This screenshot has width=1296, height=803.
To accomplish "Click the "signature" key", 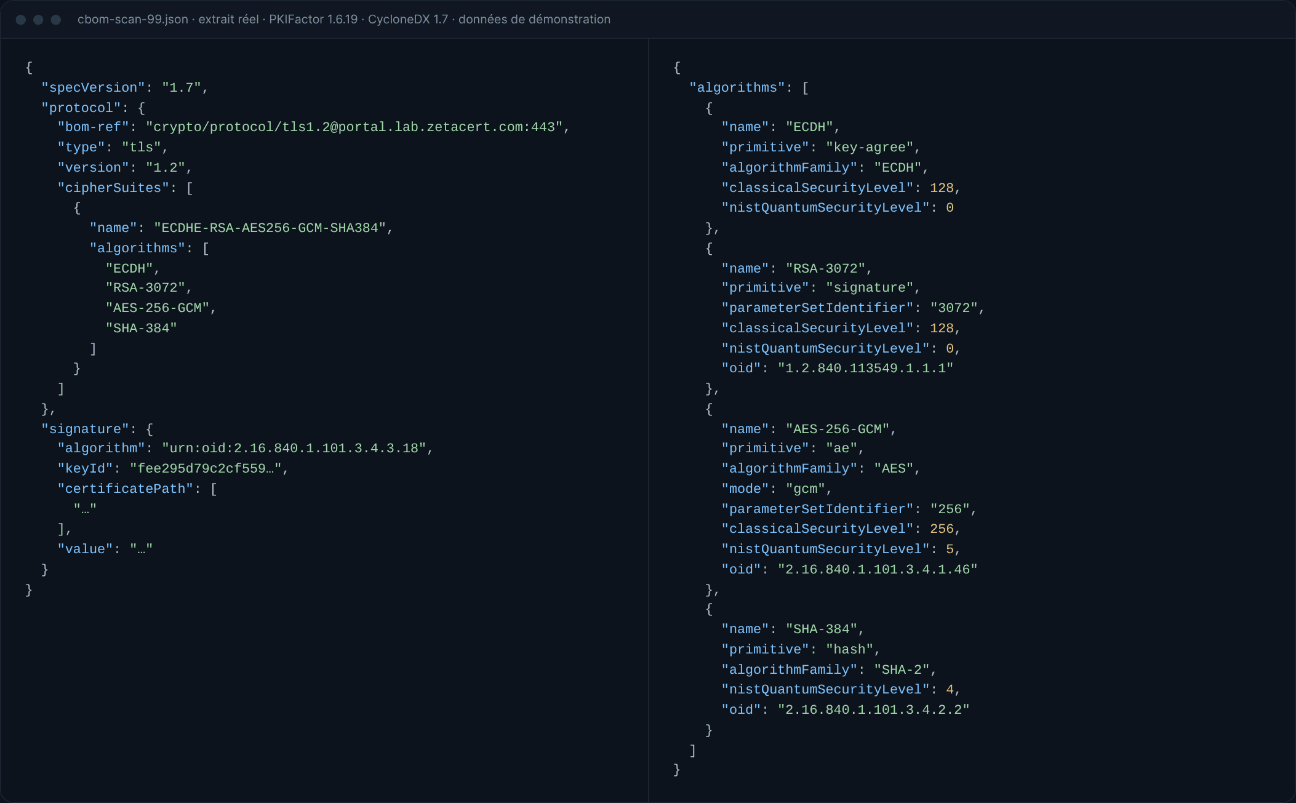I will tap(85, 429).
